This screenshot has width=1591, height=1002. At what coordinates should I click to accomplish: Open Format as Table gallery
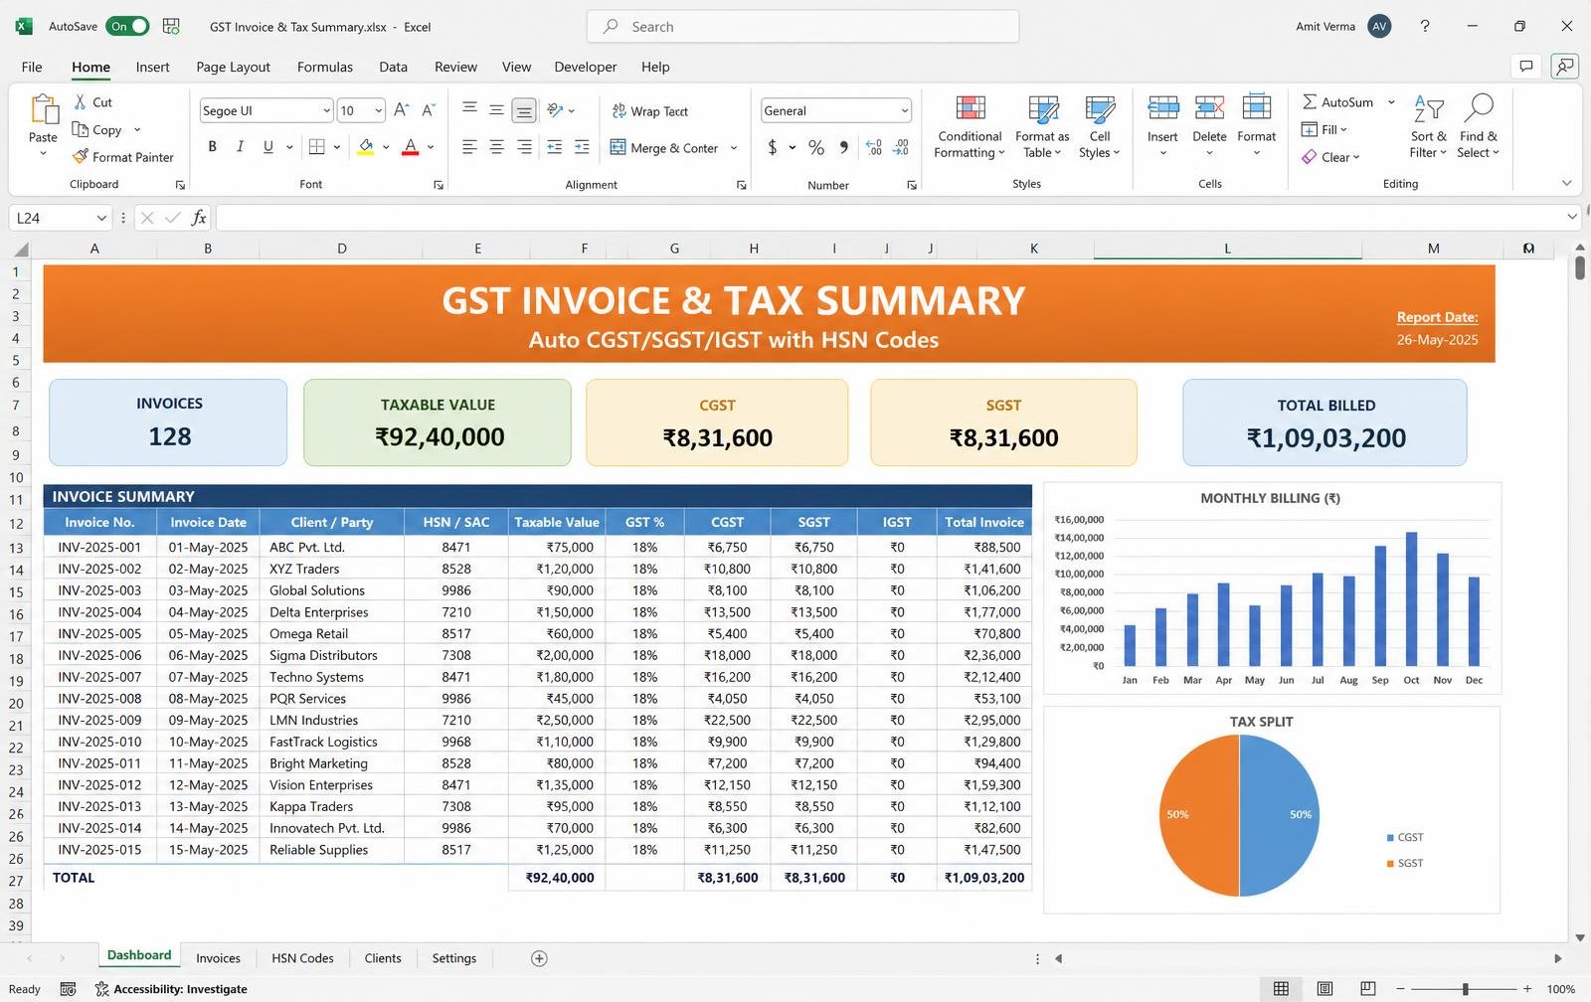[x=1042, y=126]
